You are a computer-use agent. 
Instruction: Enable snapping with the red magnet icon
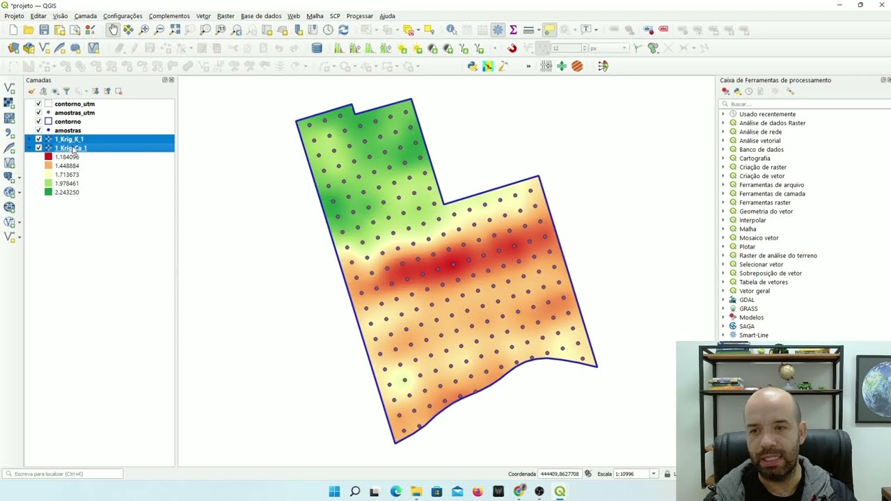[512, 48]
